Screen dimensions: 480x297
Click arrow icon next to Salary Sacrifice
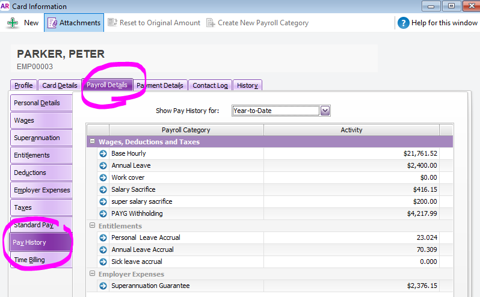pos(103,189)
